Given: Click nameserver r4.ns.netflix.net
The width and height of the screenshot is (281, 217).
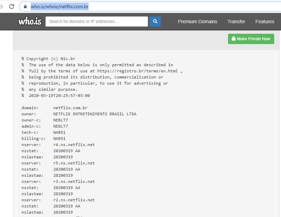Looking at the screenshot, I should (74, 145).
